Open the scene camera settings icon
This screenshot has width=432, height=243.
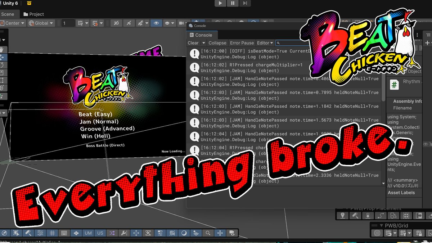[x=182, y=23]
